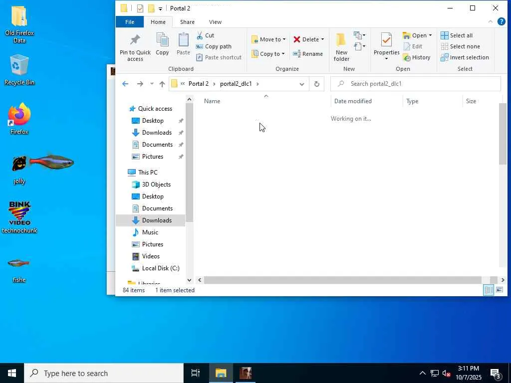Open Windows Start menu
511x383 pixels.
[x=12, y=373]
